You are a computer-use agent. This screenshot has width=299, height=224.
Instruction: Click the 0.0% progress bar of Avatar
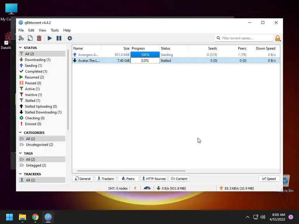tap(145, 61)
